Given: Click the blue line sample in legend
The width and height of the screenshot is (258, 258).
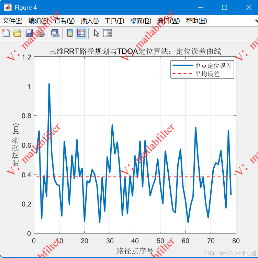Looking at the screenshot, I should (x=183, y=66).
